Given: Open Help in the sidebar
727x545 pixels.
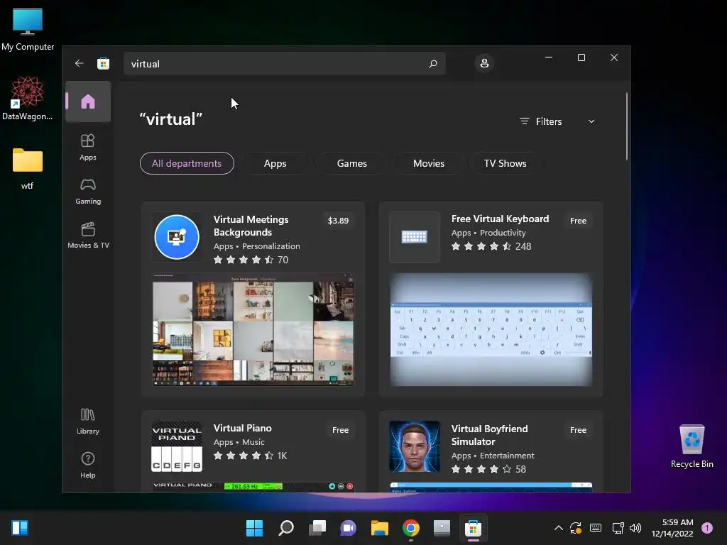Looking at the screenshot, I should point(88,465).
